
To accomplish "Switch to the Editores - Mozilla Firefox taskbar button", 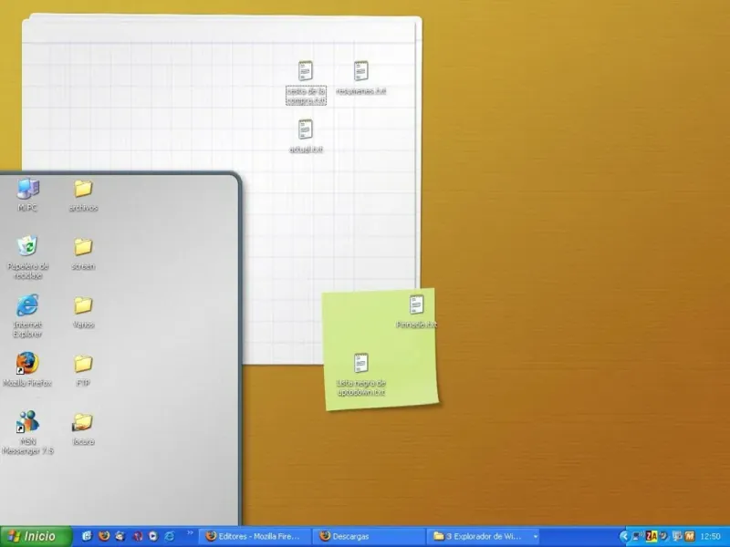I will (x=255, y=536).
